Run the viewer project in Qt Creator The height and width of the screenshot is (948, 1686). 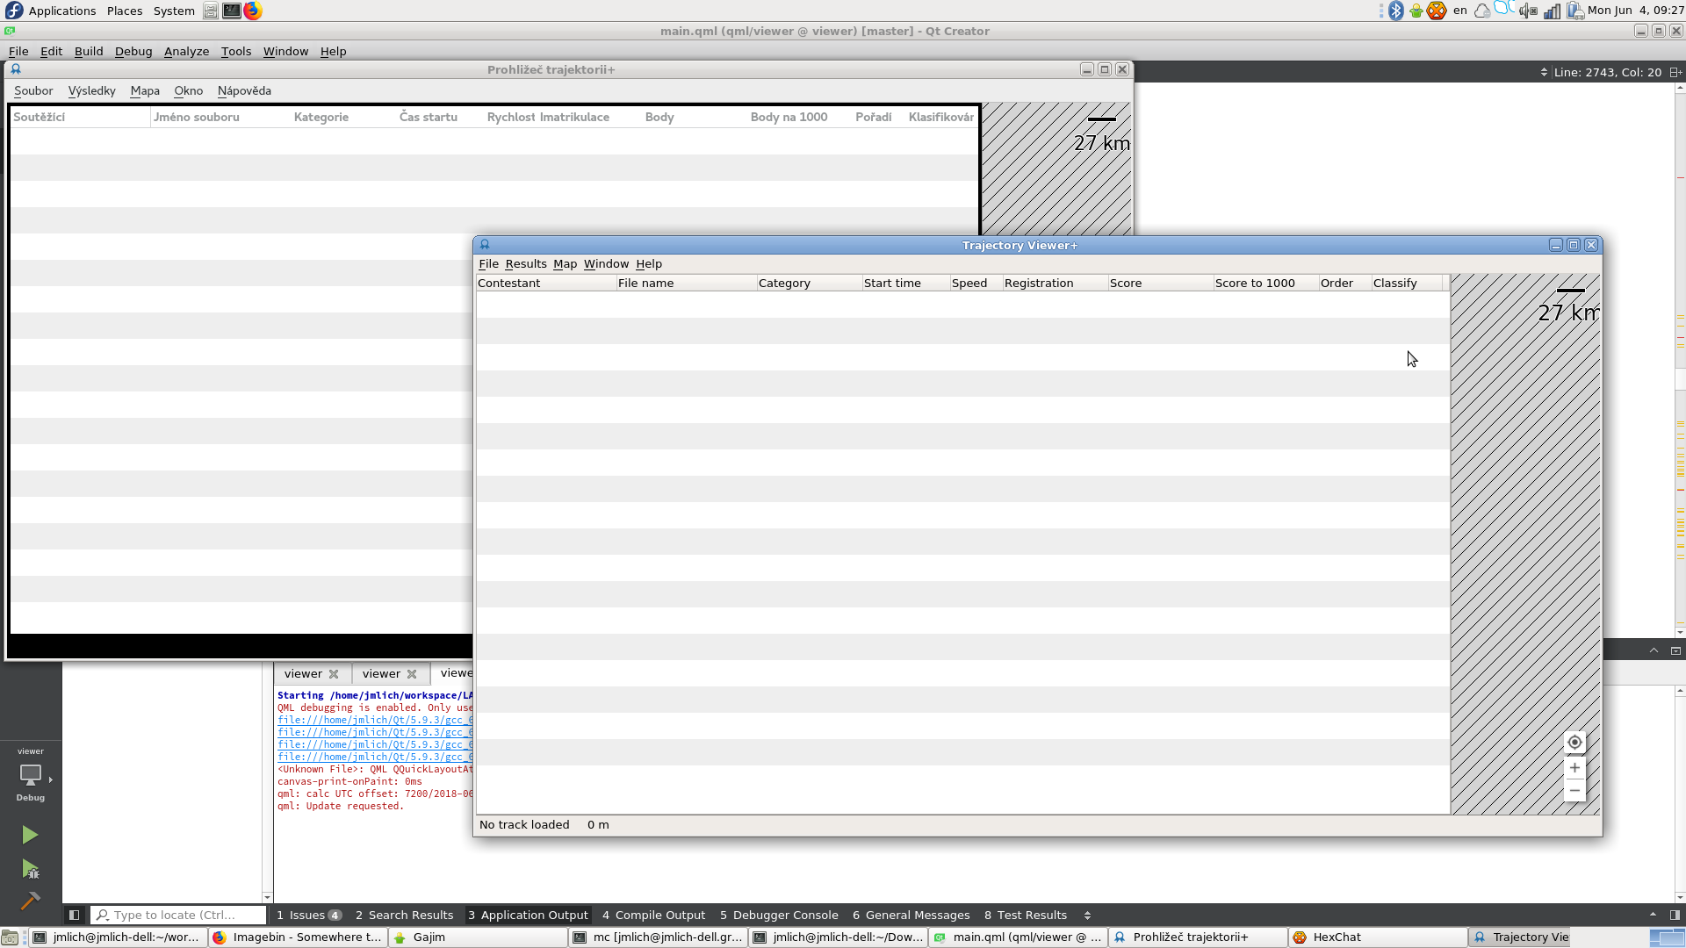[x=30, y=835]
